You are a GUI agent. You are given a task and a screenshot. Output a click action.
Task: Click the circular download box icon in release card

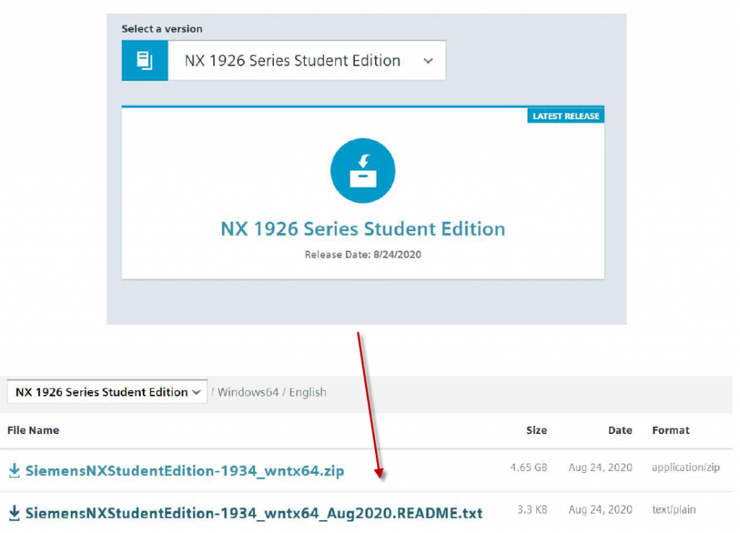(363, 171)
